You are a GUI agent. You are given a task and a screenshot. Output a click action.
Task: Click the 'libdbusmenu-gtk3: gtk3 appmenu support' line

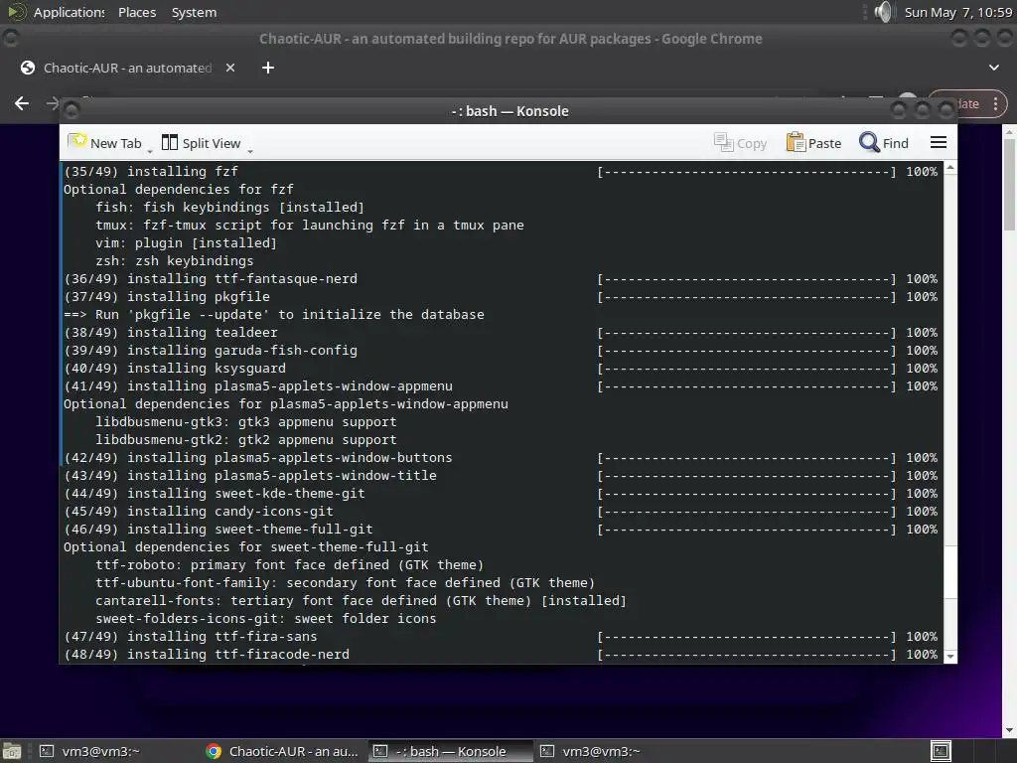(246, 421)
